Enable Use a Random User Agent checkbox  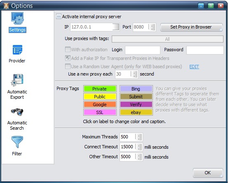[x=68, y=66]
